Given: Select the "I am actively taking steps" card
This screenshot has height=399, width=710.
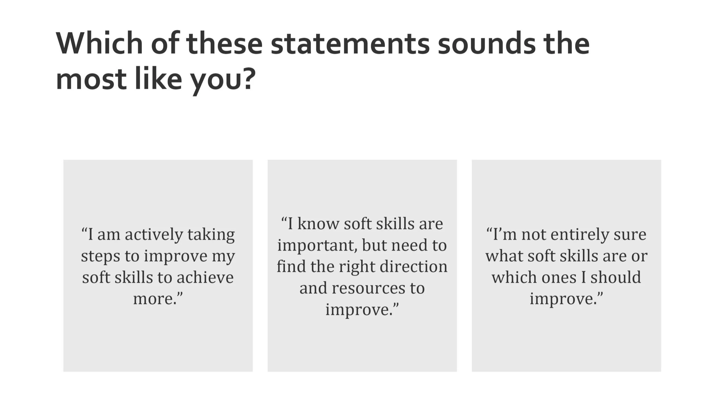Looking at the screenshot, I should (x=158, y=266).
